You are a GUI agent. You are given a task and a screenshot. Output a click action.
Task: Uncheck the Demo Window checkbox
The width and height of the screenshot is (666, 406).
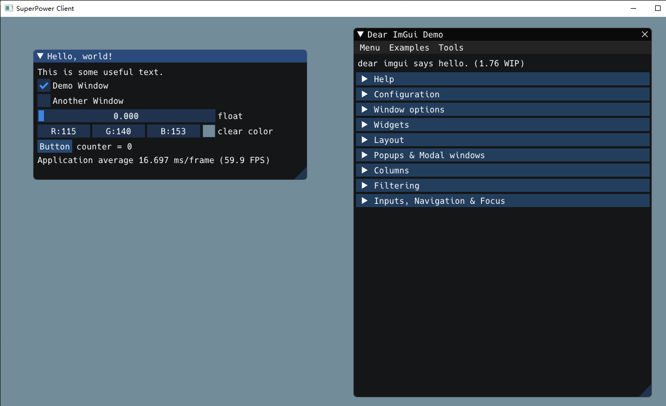pos(44,85)
